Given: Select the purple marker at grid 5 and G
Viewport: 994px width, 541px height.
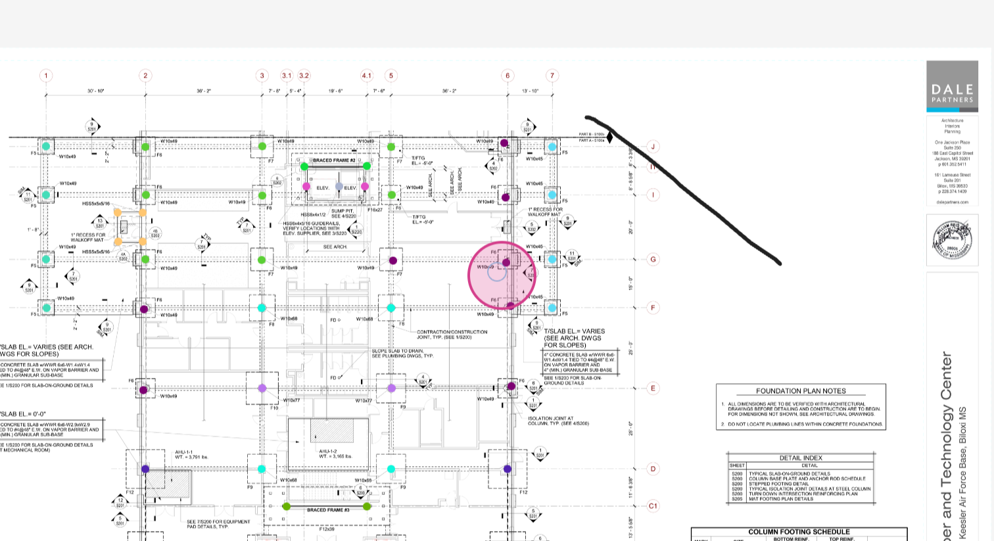Looking at the screenshot, I should [x=393, y=260].
